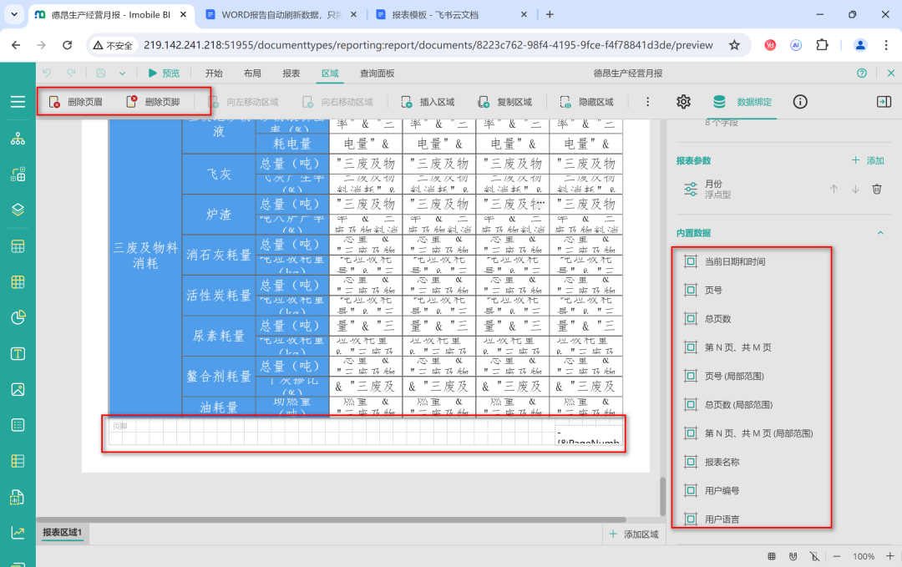This screenshot has width=902, height=567.
Task: Toggle the grid display in status bar
Action: point(770,556)
